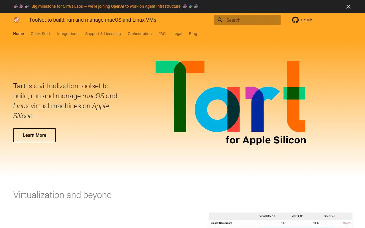Click the site title 'Toolset to build, run and manage macOS and Linux VMs'

pyautogui.click(x=93, y=20)
